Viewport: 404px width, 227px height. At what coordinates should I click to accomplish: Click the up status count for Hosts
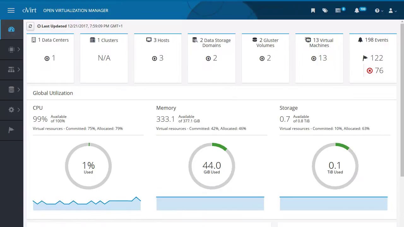click(x=158, y=58)
